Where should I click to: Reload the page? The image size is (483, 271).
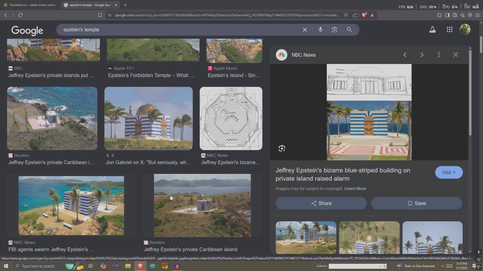point(20,15)
